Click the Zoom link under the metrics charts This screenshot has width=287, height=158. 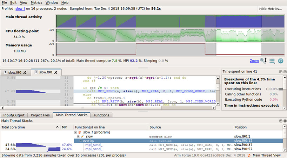[254, 60]
